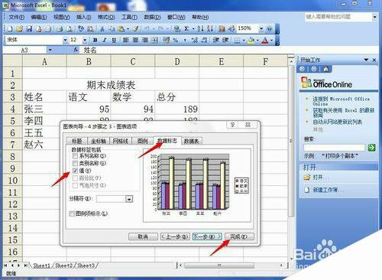The width and height of the screenshot is (382, 280).
Task: Click the Percent Style icon
Action: [x=176, y=40]
